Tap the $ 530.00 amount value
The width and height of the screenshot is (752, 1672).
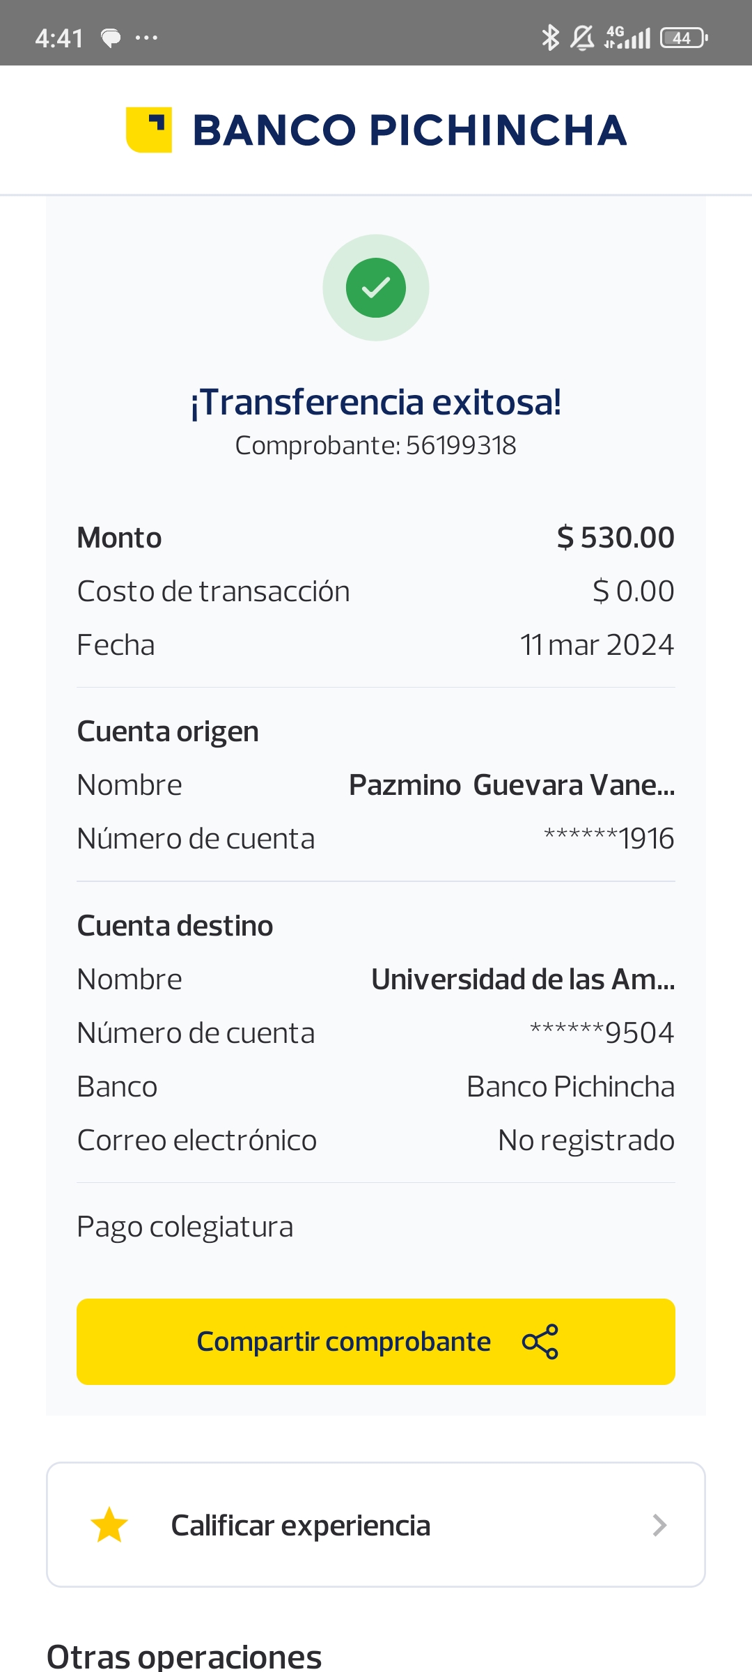[616, 538]
